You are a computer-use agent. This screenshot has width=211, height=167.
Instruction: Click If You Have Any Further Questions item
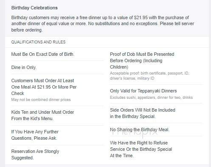pyautogui.click(x=35, y=135)
